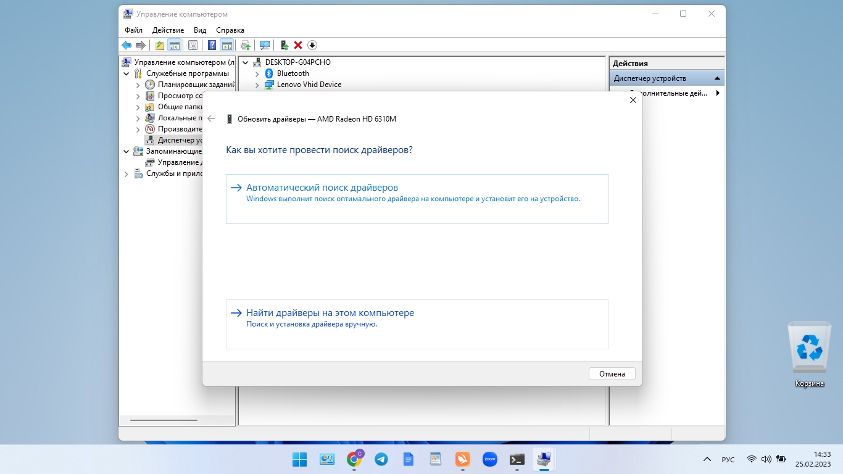Image resolution: width=843 pixels, height=474 pixels.
Task: Collapse the Запоминающие устройства node
Action: pyautogui.click(x=127, y=151)
